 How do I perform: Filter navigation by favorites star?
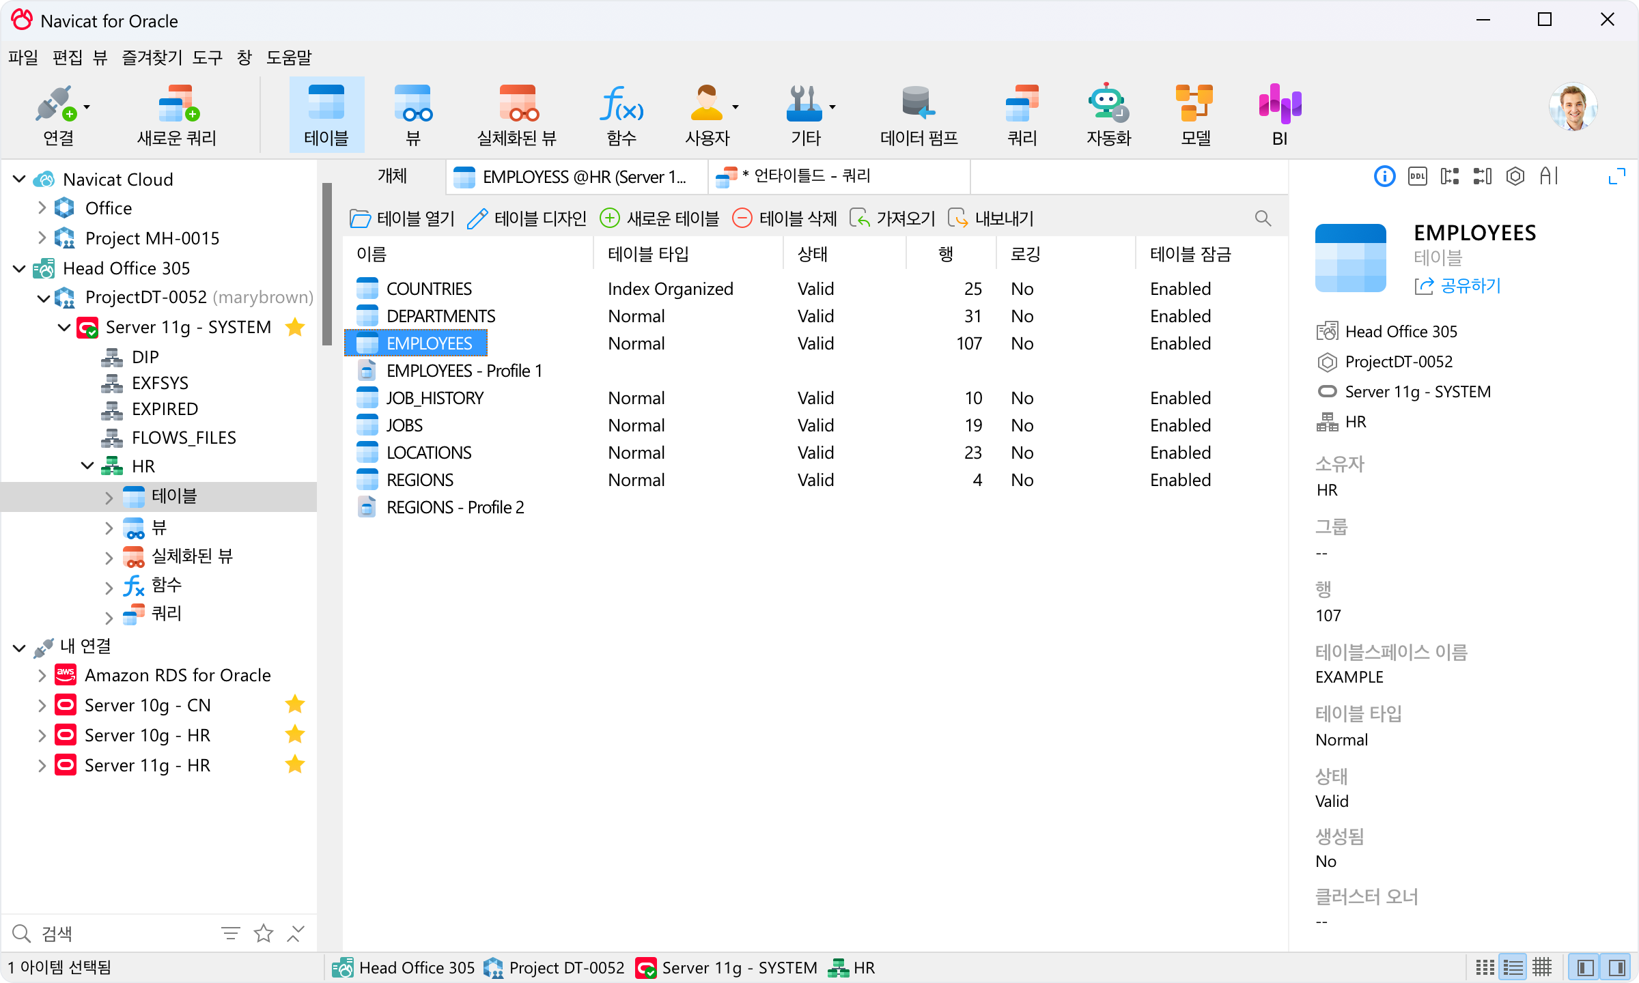tap(263, 933)
